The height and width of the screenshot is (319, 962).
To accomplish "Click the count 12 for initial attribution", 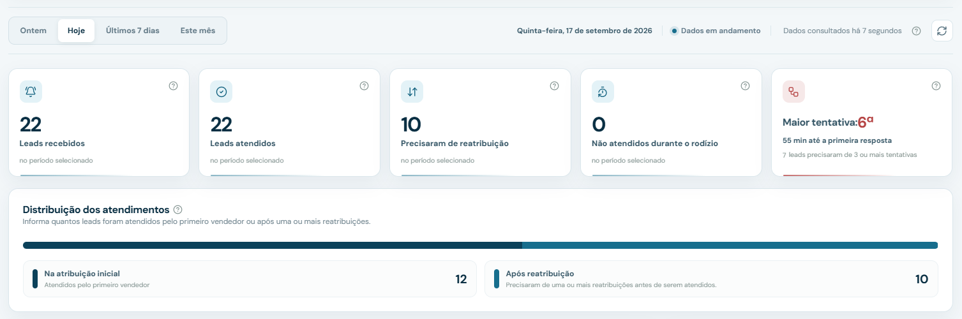I will [461, 279].
